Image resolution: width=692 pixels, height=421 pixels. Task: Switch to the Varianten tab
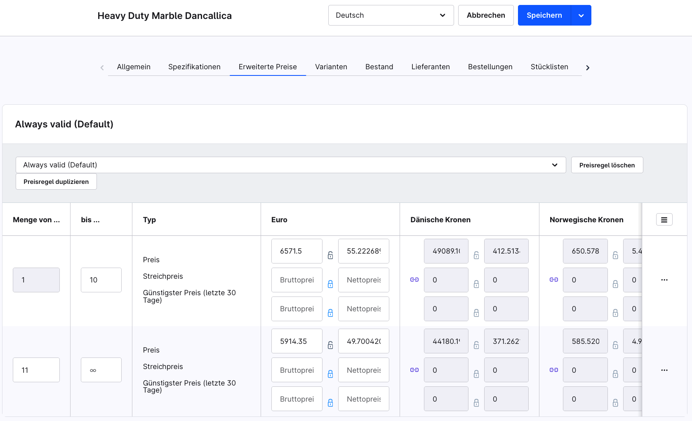tap(331, 67)
